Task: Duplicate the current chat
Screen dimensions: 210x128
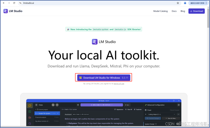Action: (x=138, y=109)
